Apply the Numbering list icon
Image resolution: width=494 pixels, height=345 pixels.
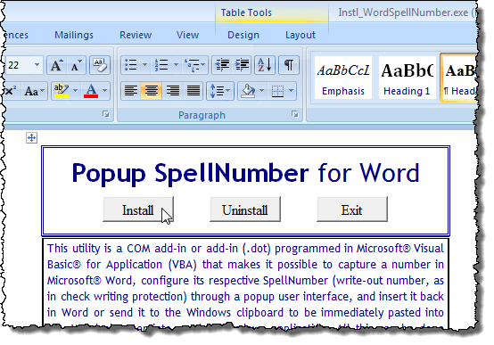[x=161, y=65]
